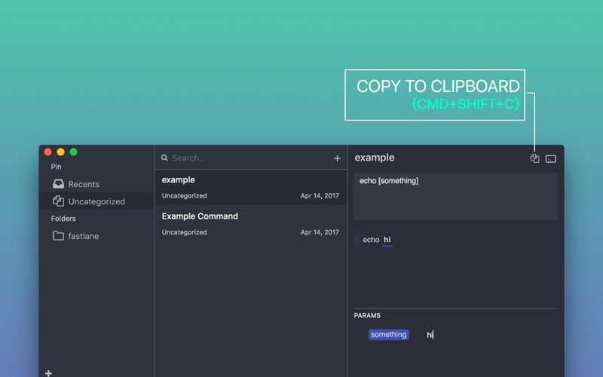The height and width of the screenshot is (377, 603).
Task: Click the something parameter tag
Action: (x=388, y=334)
